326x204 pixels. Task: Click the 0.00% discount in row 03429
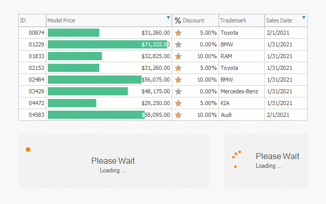point(208,91)
